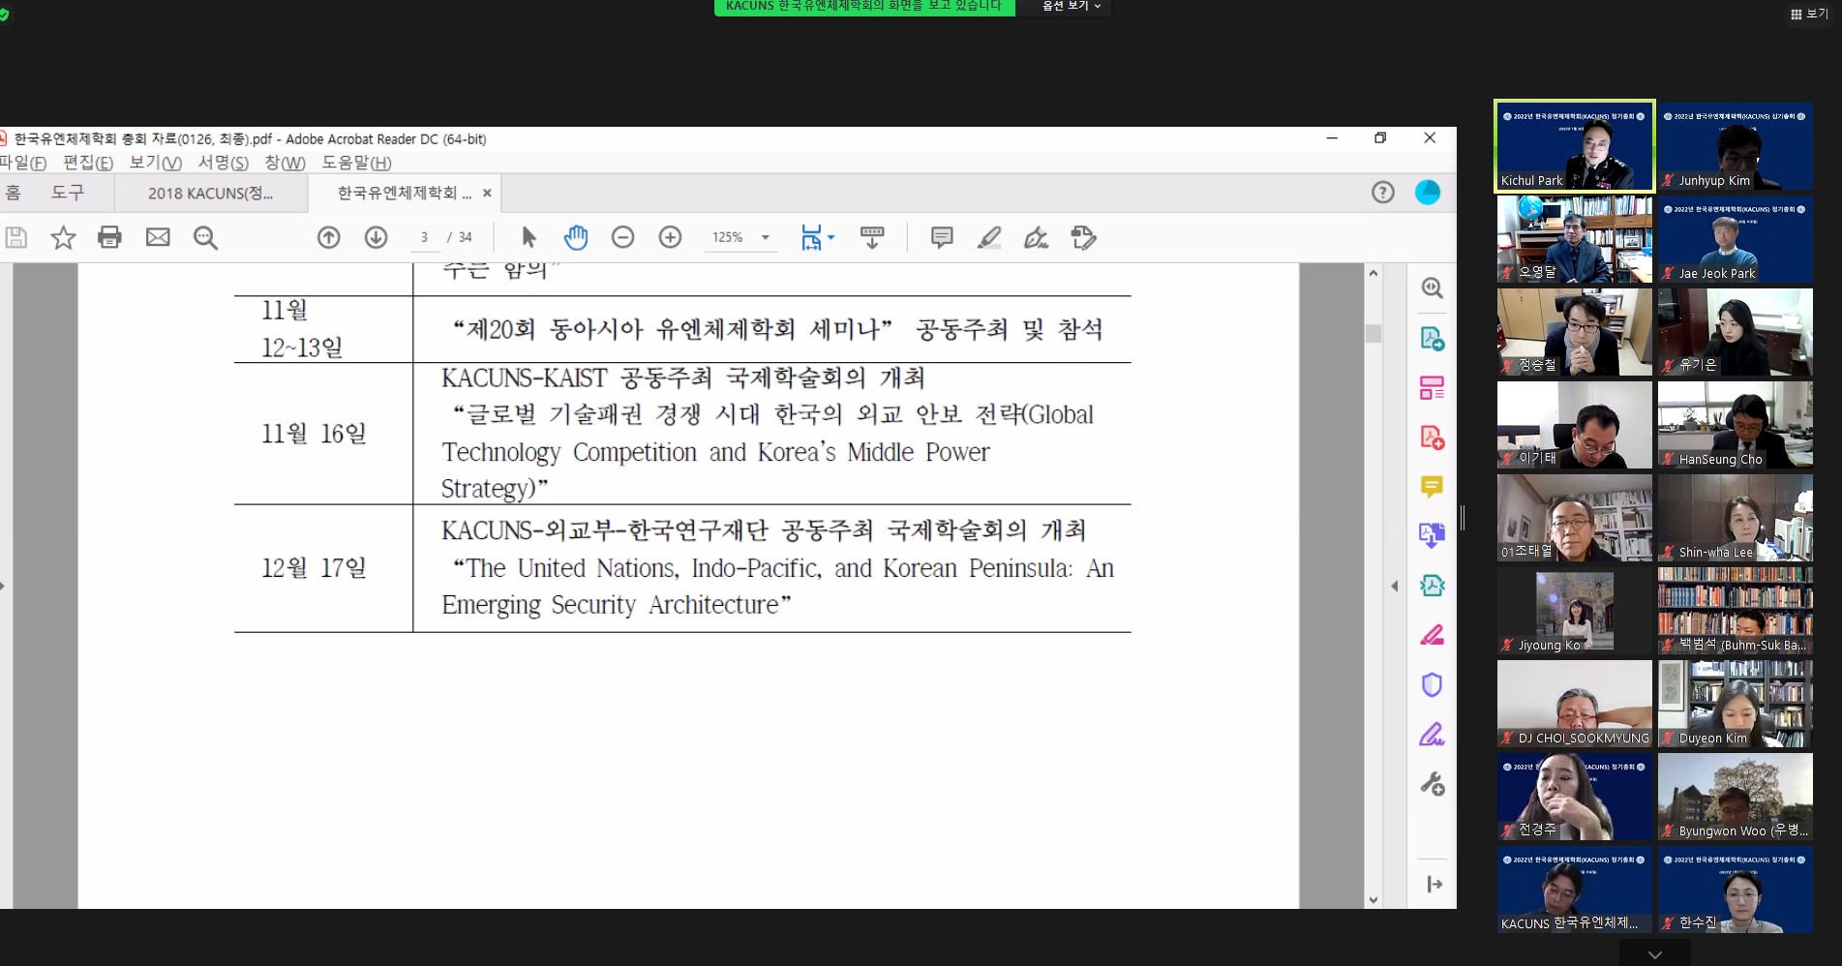Image resolution: width=1842 pixels, height=966 pixels.
Task: Select Kichul Park's video thumbnail
Action: 1574,146
